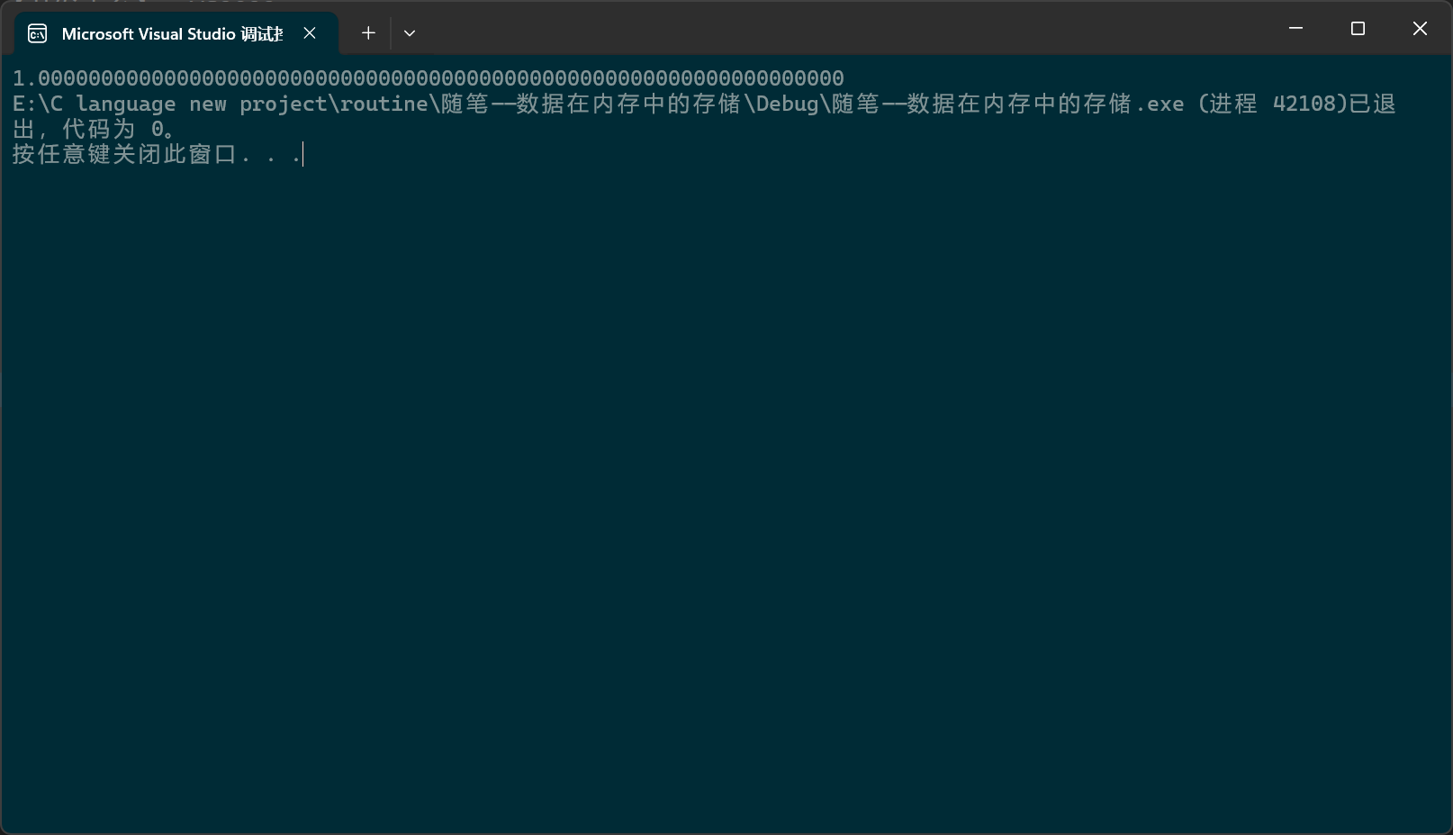
Task: Close the terminal window
Action: point(1420,29)
